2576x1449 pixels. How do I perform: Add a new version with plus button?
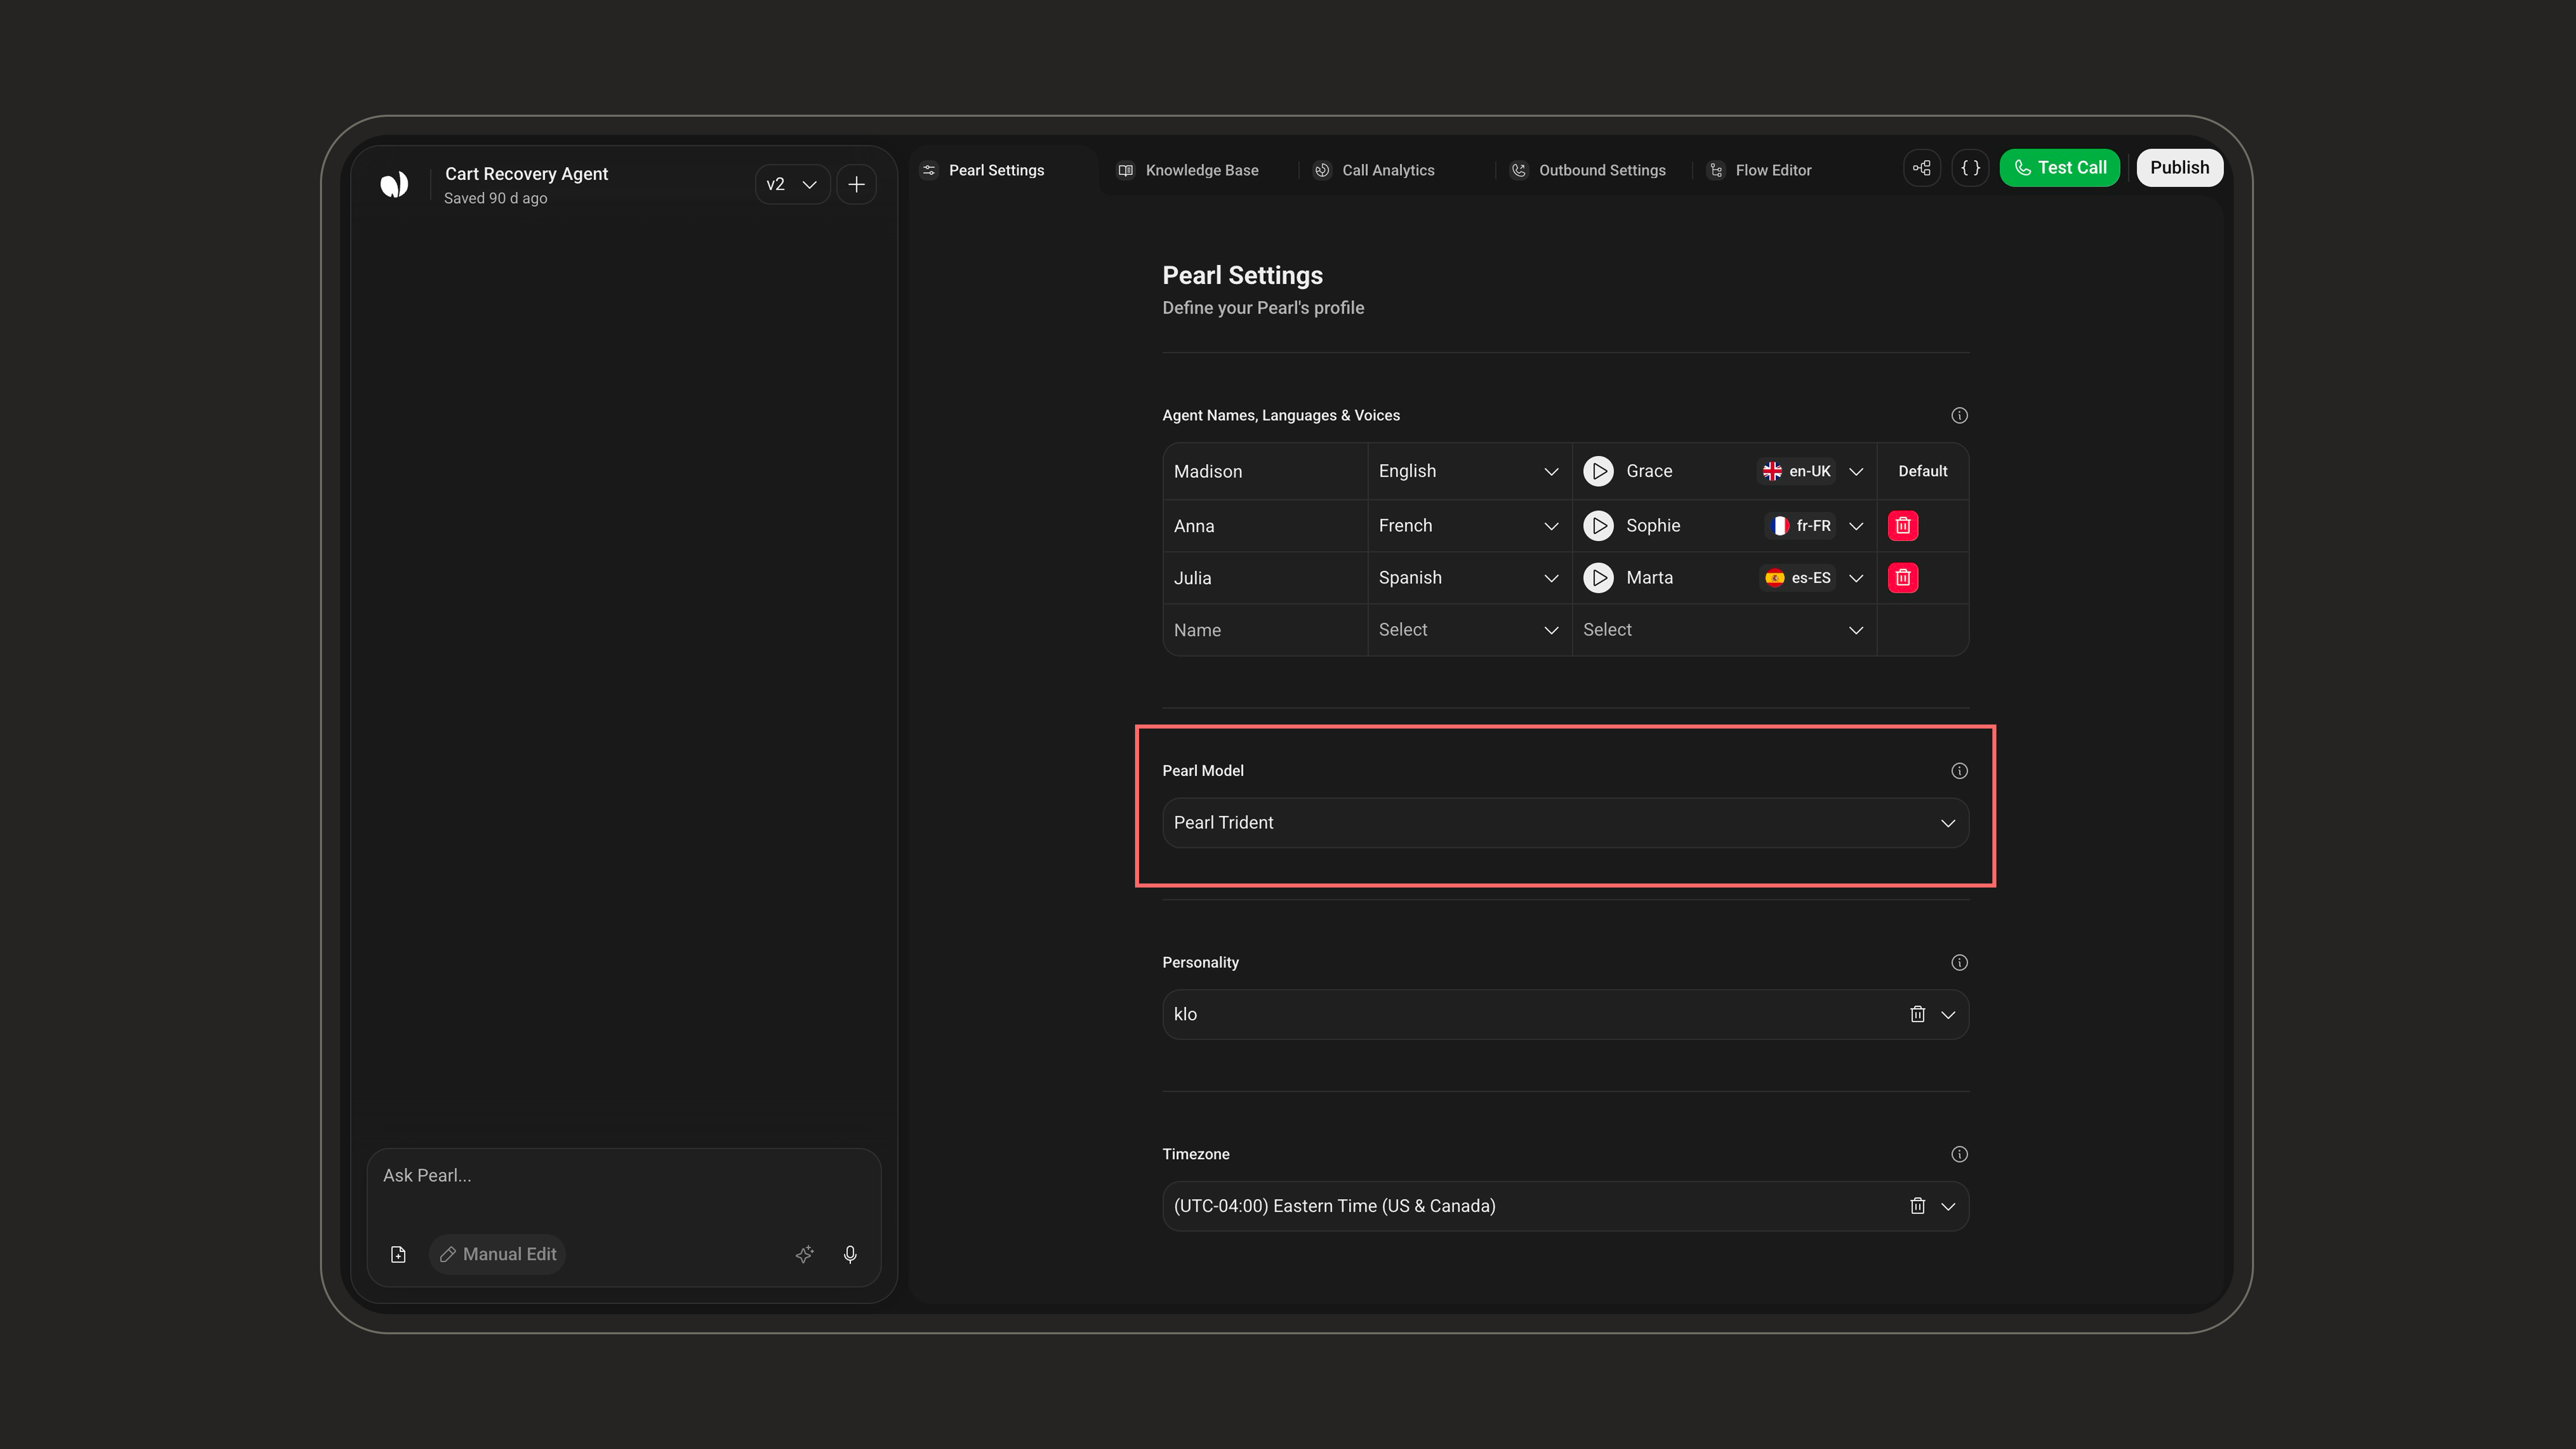[856, 184]
